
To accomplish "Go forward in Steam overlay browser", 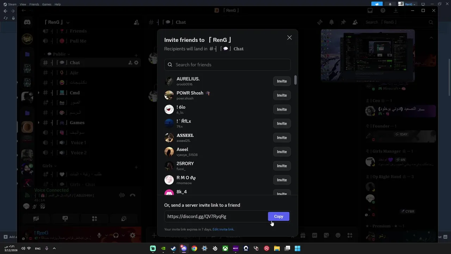I will [13, 11].
